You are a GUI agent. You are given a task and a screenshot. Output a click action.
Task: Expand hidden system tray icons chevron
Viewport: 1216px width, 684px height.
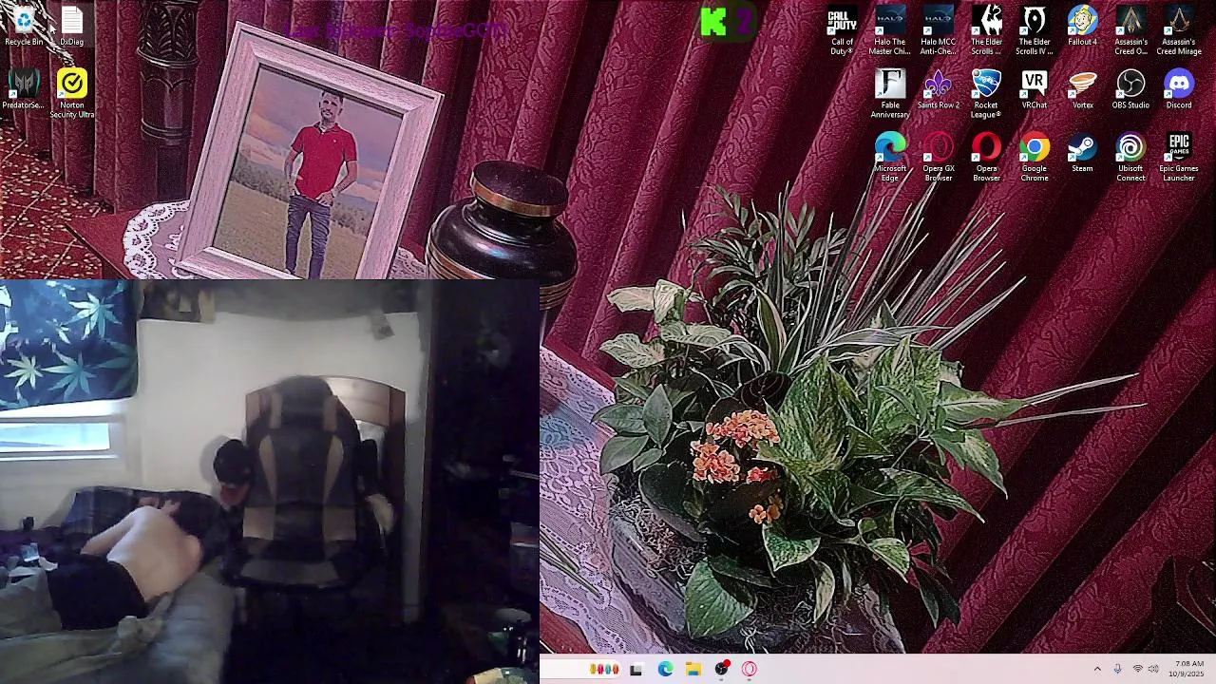pyautogui.click(x=1097, y=669)
